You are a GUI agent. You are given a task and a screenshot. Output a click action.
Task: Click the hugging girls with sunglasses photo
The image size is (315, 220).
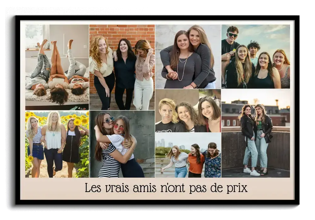click(x=122, y=144)
